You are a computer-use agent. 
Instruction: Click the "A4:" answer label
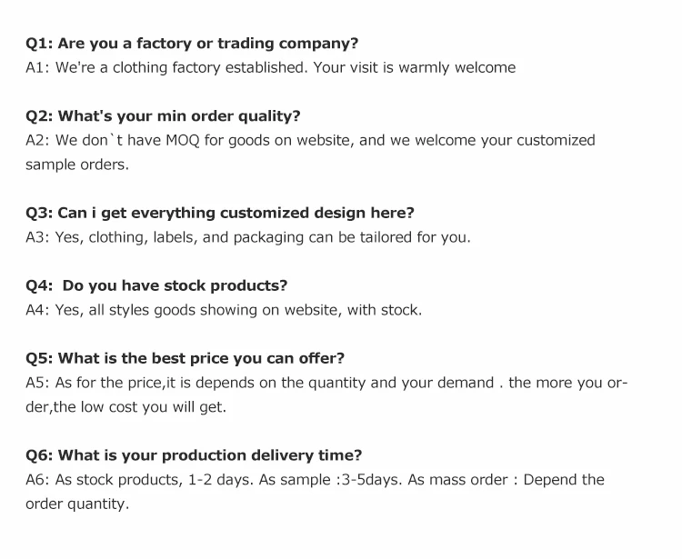point(38,310)
